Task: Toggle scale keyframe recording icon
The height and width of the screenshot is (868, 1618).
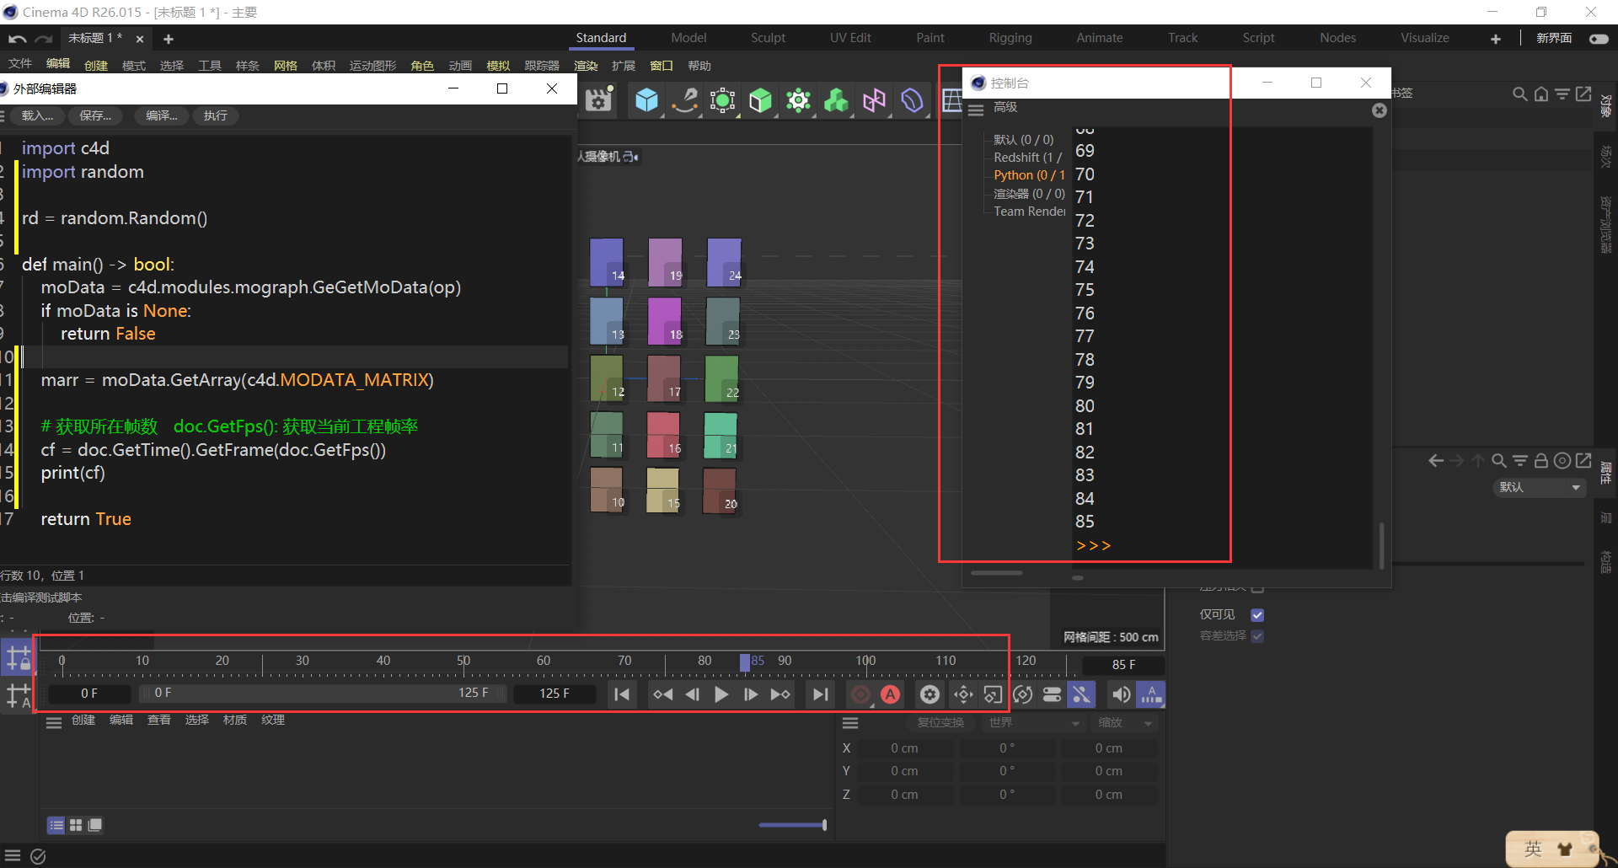Action: click(x=993, y=694)
